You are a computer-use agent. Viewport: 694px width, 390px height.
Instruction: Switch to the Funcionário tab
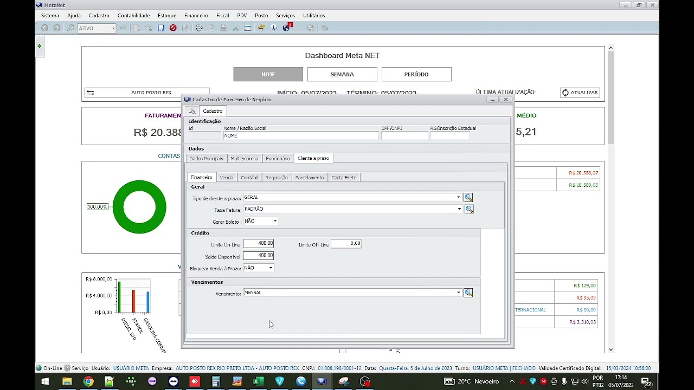[278, 159]
